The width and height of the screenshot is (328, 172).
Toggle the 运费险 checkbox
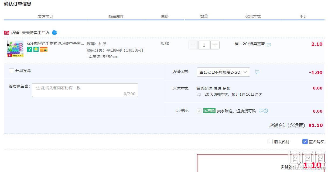(199, 111)
